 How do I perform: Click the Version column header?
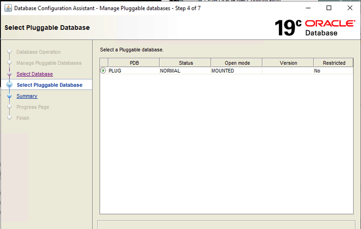(x=288, y=63)
